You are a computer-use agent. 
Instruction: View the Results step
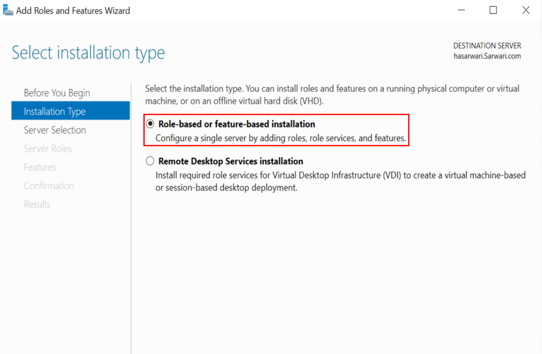pos(37,204)
